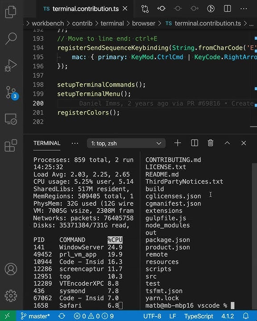Split the editor to the right
The height and width of the screenshot is (321, 257).
(227, 8)
